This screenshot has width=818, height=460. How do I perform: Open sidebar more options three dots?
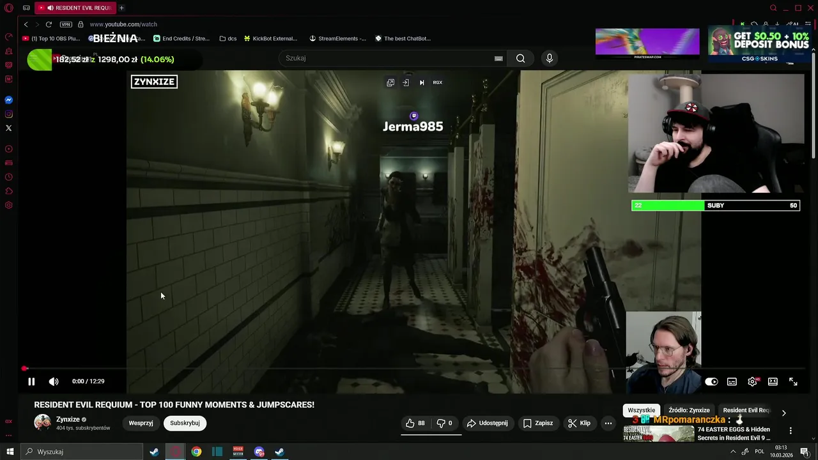coord(9,436)
